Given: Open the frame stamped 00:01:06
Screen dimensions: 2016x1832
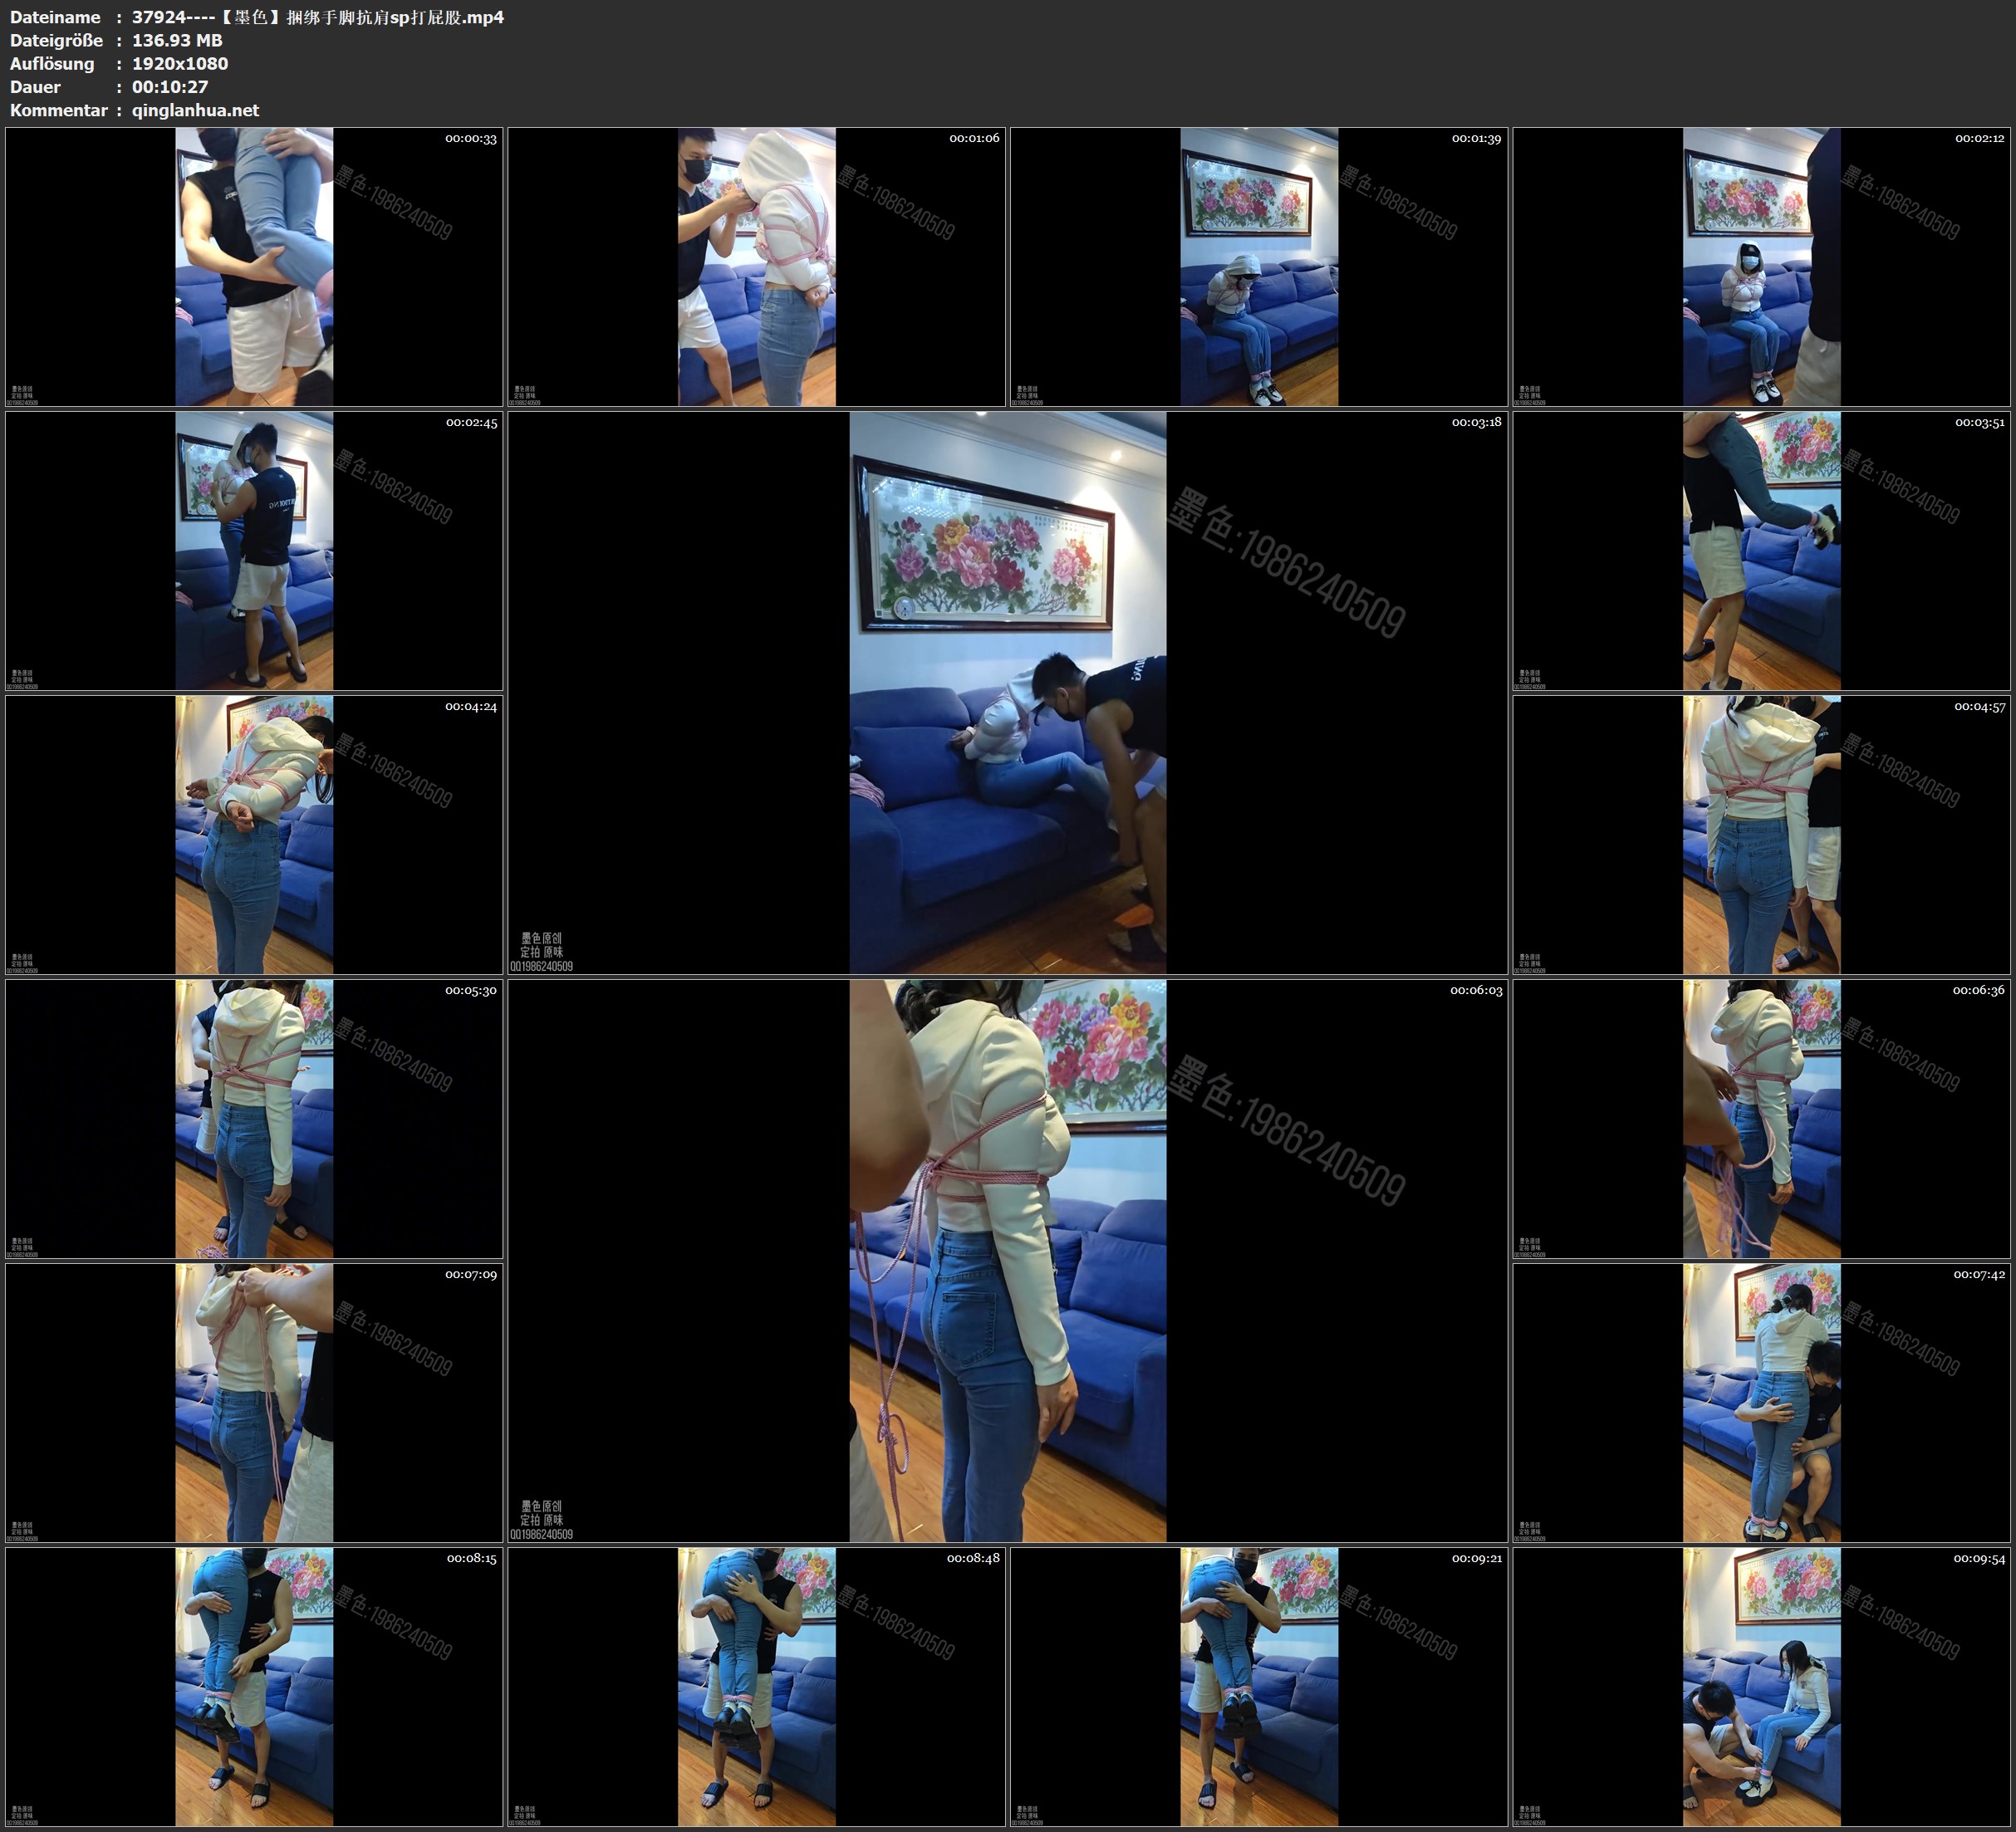Looking at the screenshot, I should (x=756, y=266).
